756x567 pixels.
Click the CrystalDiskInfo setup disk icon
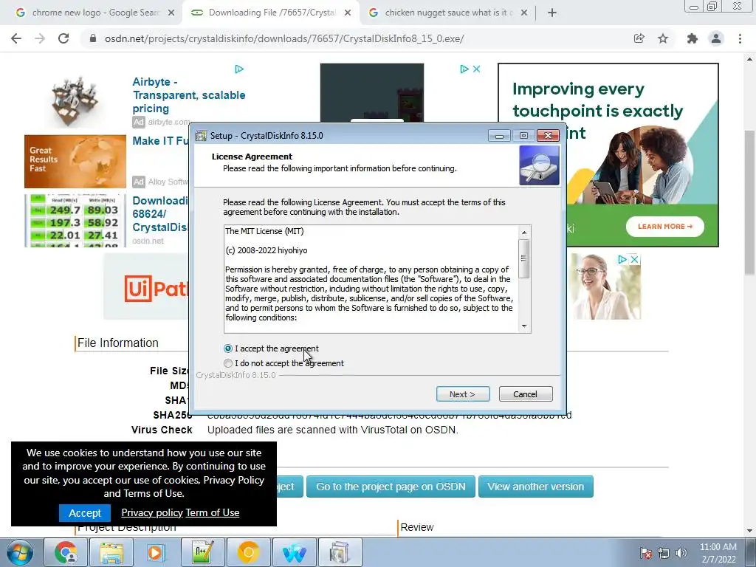click(x=540, y=166)
